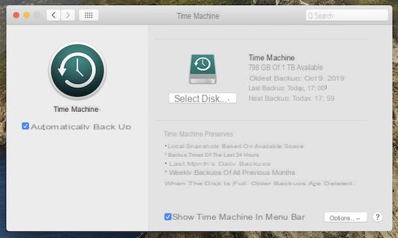Focus the Search field
This screenshot has height=238, width=398.
(347, 16)
